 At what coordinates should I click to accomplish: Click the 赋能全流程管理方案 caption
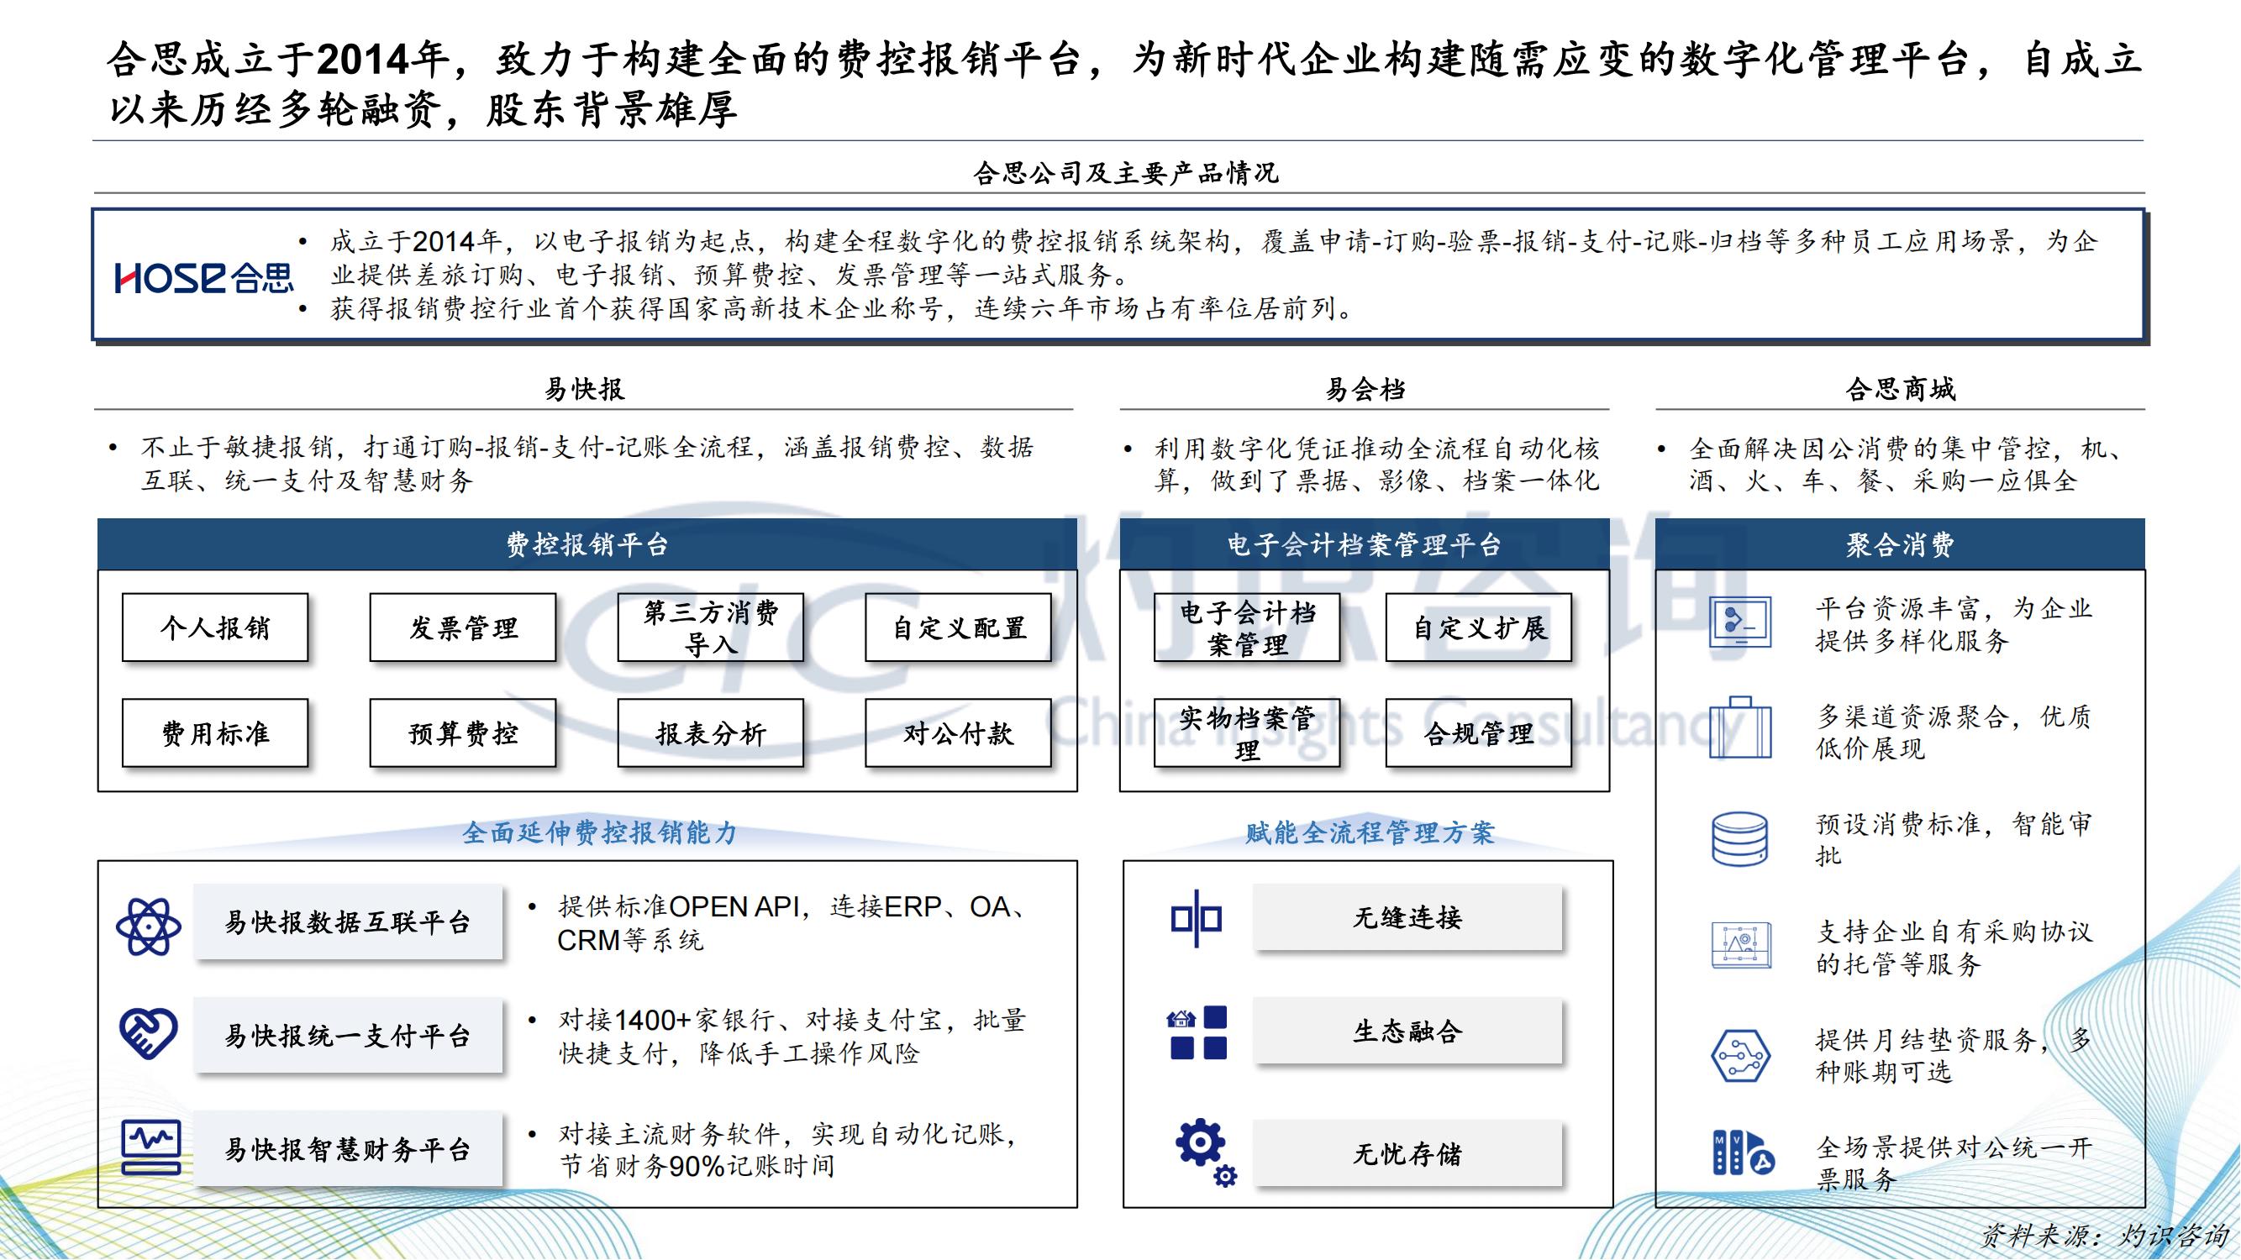pyautogui.click(x=1370, y=832)
